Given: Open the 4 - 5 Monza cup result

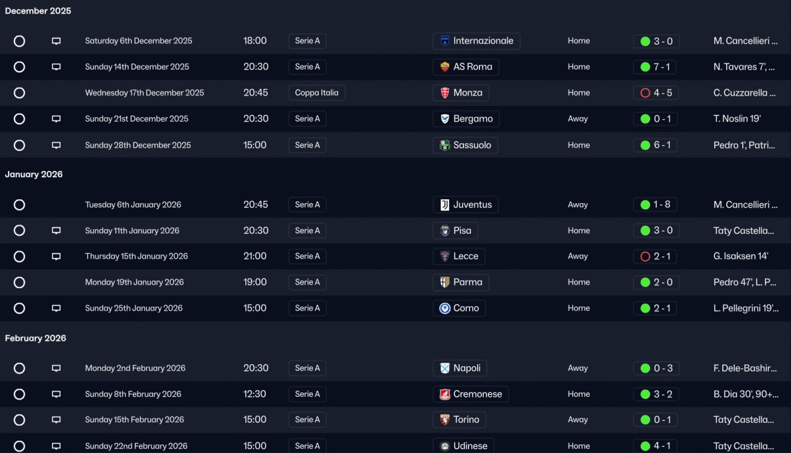Looking at the screenshot, I should [656, 93].
